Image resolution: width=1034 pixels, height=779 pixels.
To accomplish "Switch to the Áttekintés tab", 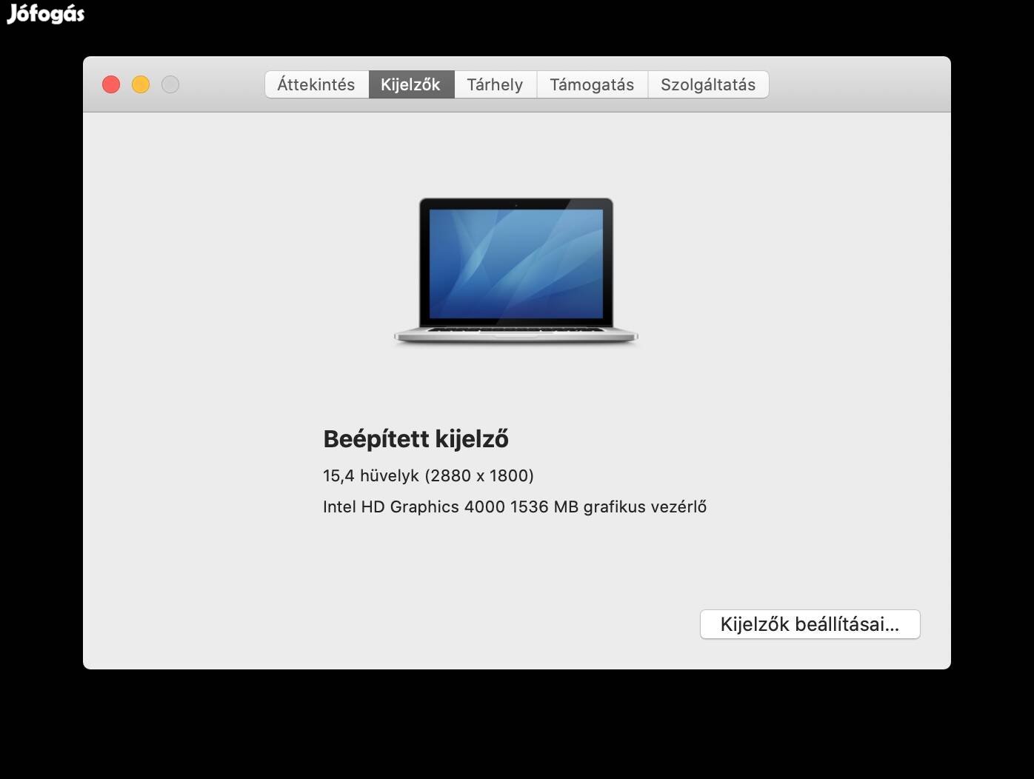I will 316,84.
